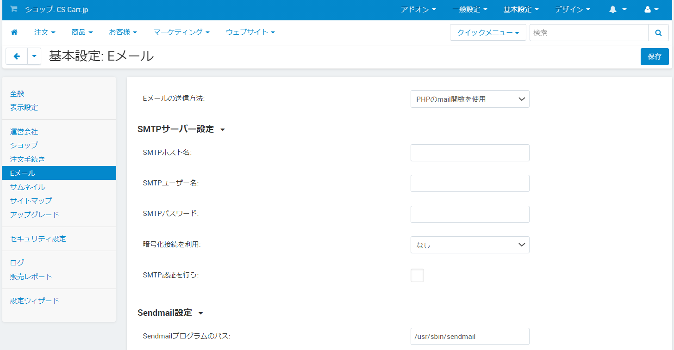Image resolution: width=674 pixels, height=350 pixels.
Task: Select 全般 in the sidebar
Action: point(17,93)
